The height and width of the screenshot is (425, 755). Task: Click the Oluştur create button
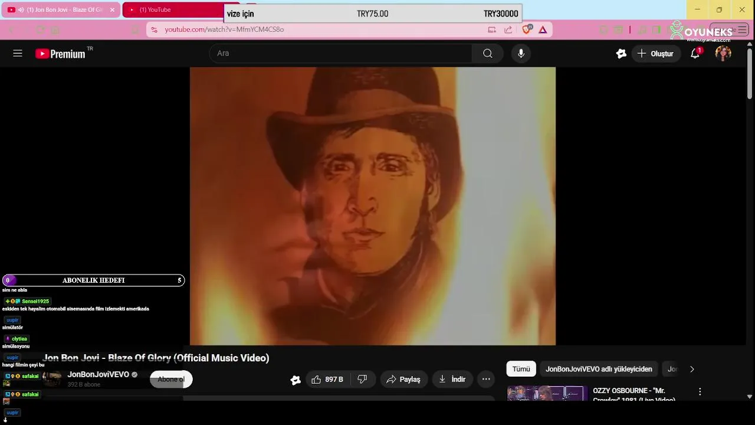coord(656,54)
